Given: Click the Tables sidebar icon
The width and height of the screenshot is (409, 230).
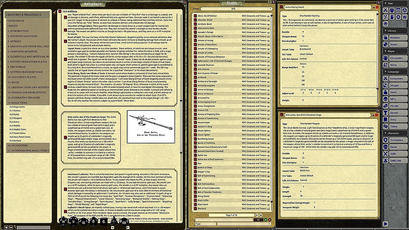Looking at the screenshot, I should click(386, 126).
